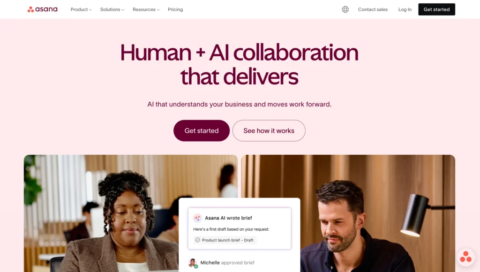This screenshot has width=480, height=272.
Task: Click the See how it works button
Action: [x=269, y=130]
